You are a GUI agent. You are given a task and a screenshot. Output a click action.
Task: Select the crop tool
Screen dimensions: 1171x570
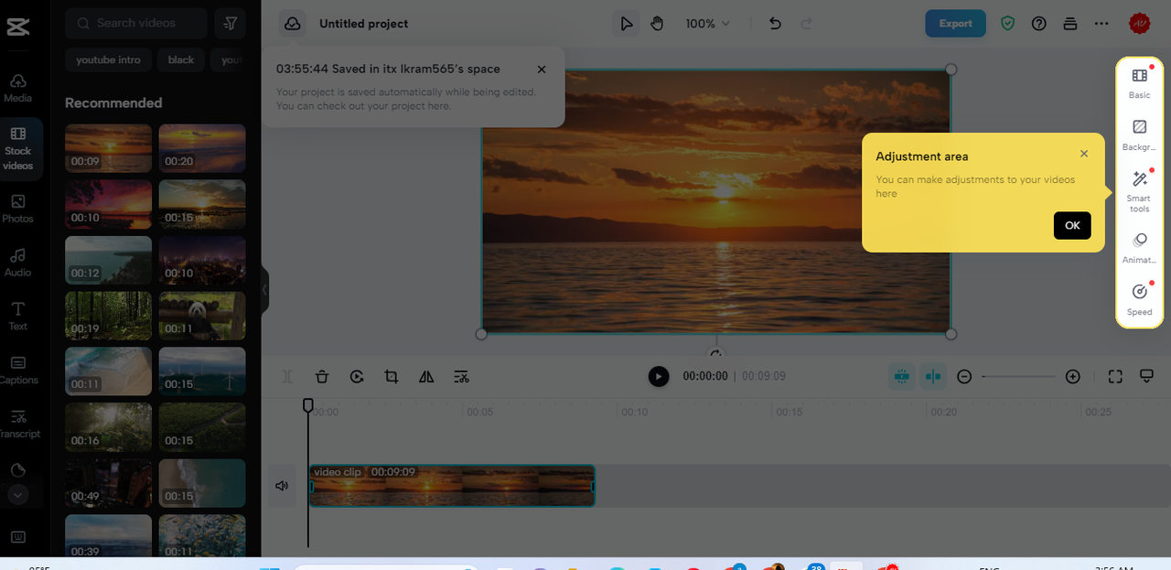[392, 376]
